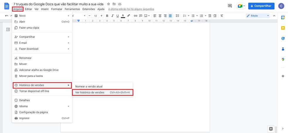
Task: Click the font size field 12
Action: click(95, 16)
